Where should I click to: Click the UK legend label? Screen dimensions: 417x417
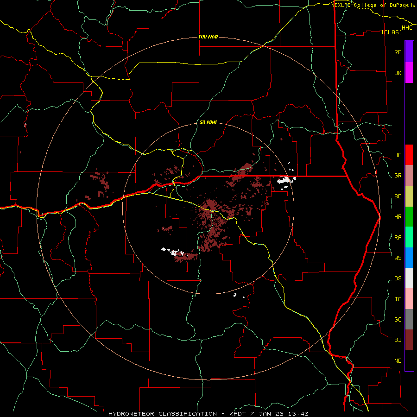(398, 73)
